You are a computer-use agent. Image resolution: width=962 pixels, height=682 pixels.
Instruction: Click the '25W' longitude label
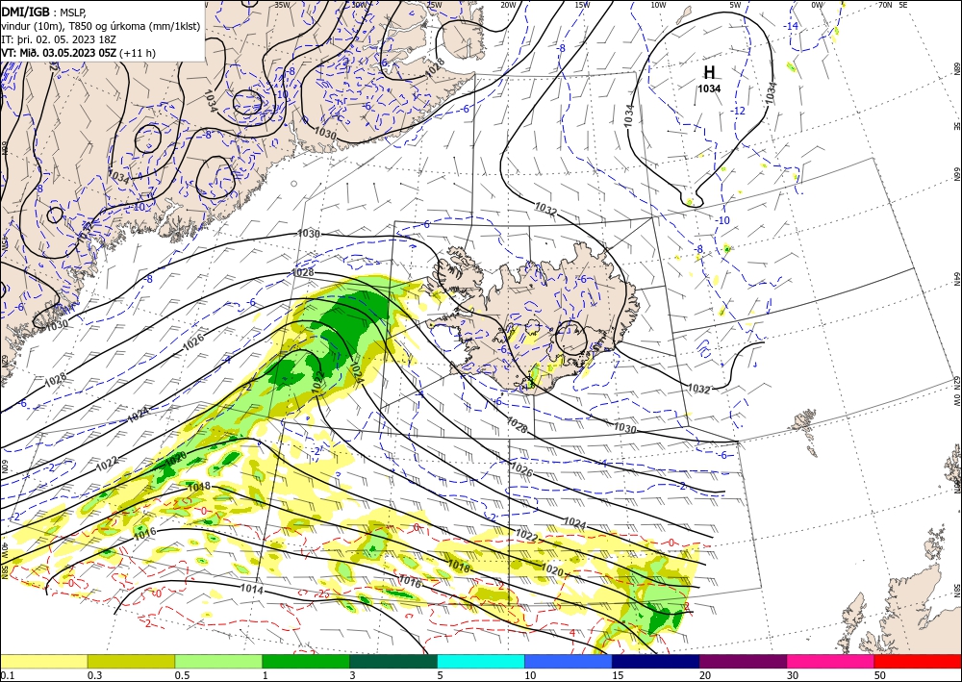point(434,5)
